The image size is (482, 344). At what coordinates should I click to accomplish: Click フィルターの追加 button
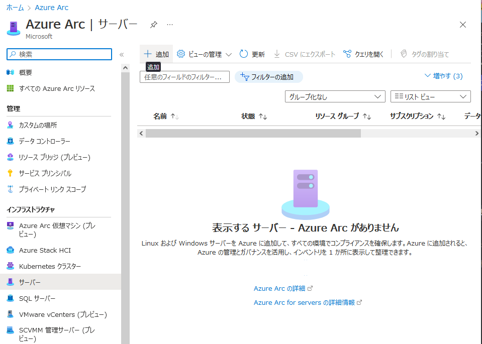268,77
